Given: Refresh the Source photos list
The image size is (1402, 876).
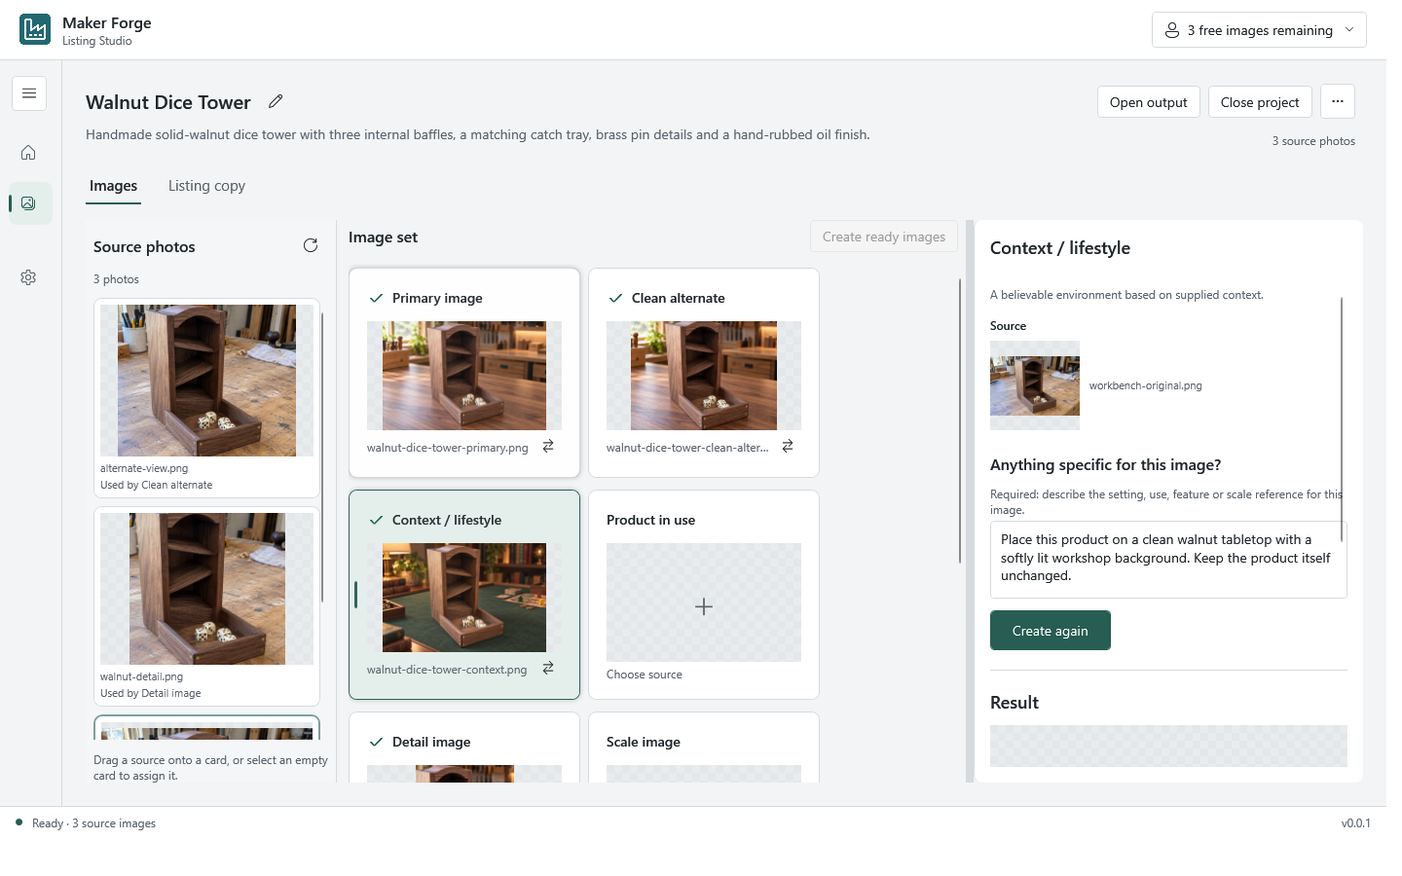Looking at the screenshot, I should [311, 245].
